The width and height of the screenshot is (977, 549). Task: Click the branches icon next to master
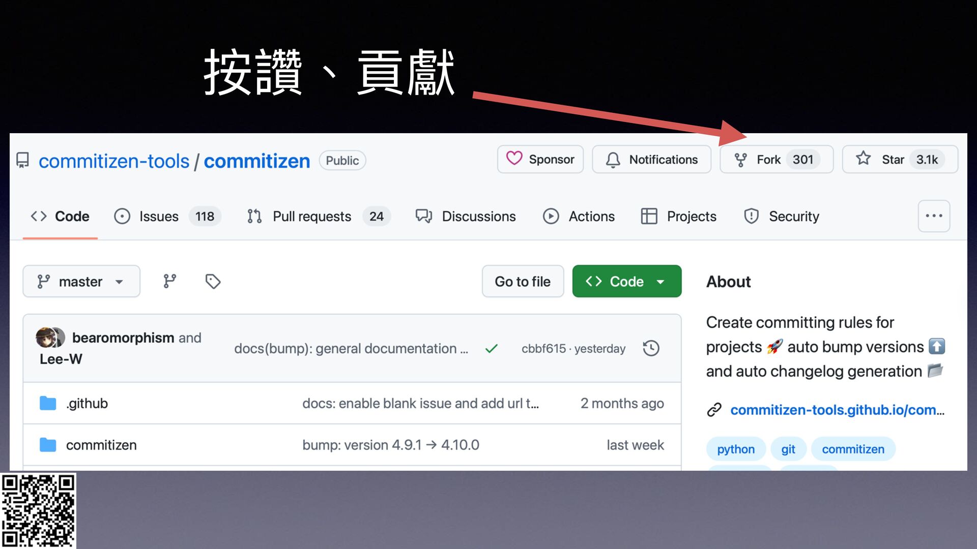click(x=169, y=281)
